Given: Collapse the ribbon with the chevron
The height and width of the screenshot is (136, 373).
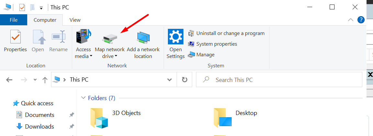Looking at the screenshot, I should coord(350,20).
